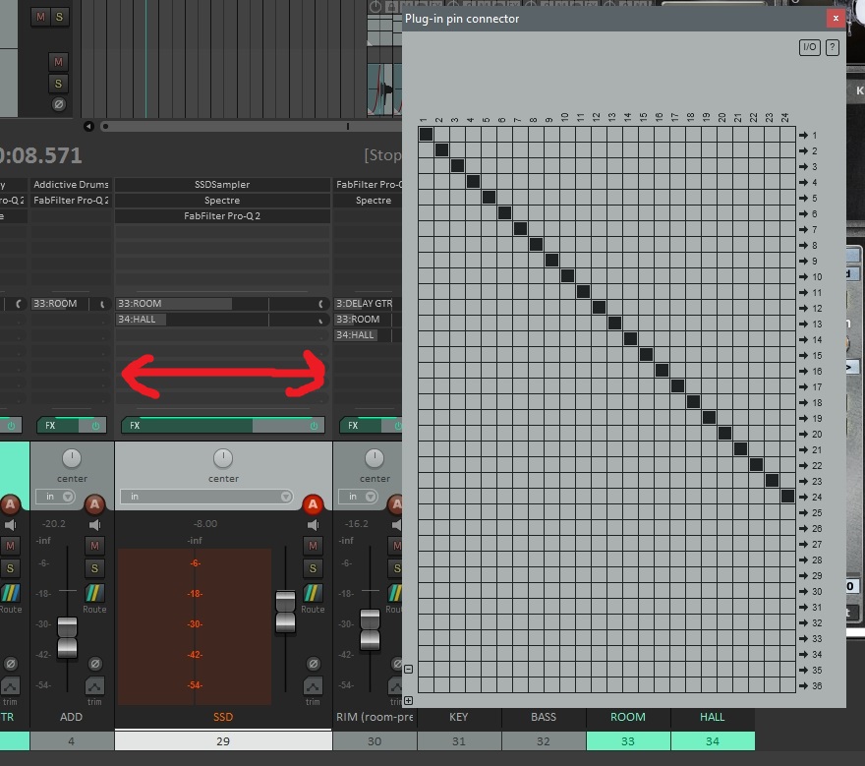Click the ADD track volume fader

coord(67,637)
